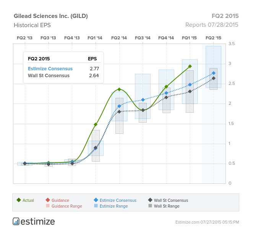Select the FQ2 '15 Estimize Consensus blue point
The image size is (258, 237).
click(x=214, y=73)
